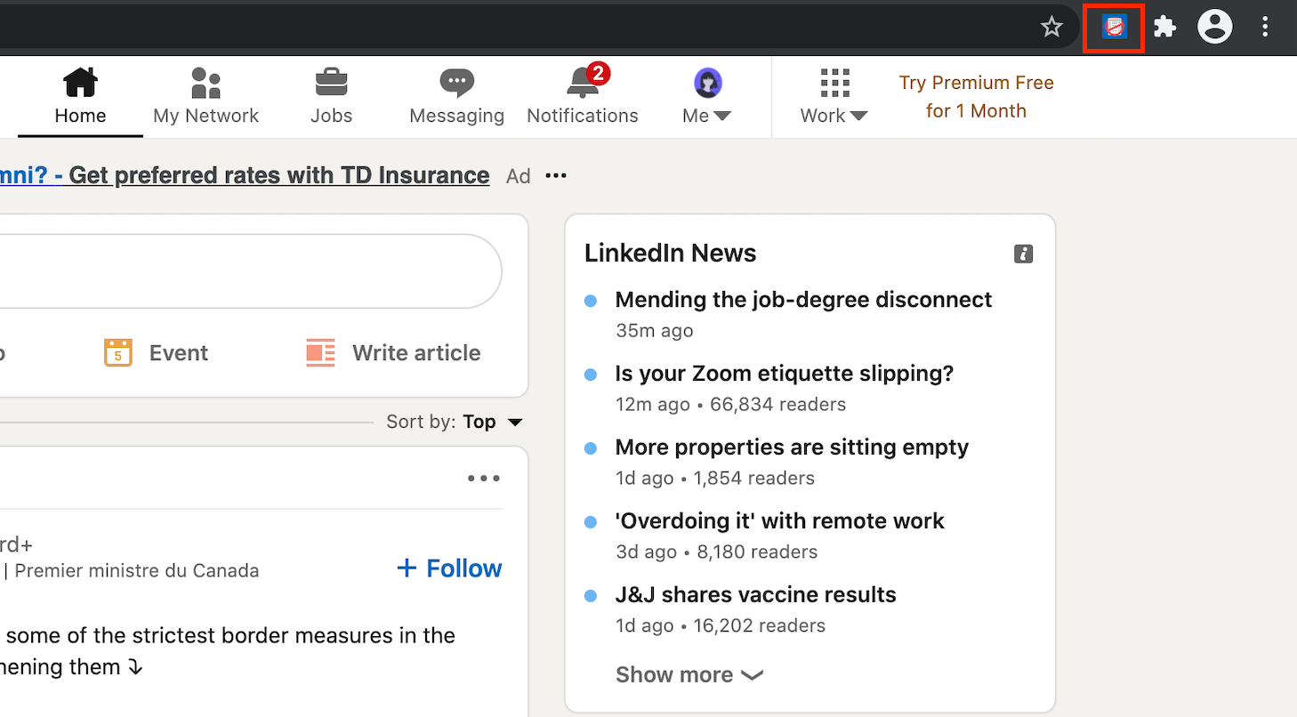Click '1d ago • 1,854 readers' text
This screenshot has height=717, width=1297.
[x=714, y=479]
